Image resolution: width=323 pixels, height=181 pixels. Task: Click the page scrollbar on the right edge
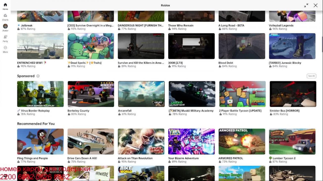(x=322, y=44)
